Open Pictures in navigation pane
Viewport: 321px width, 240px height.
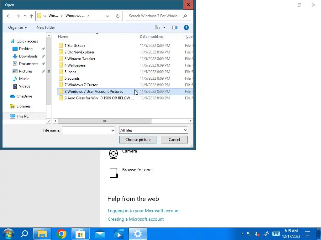pyautogui.click(x=25, y=71)
